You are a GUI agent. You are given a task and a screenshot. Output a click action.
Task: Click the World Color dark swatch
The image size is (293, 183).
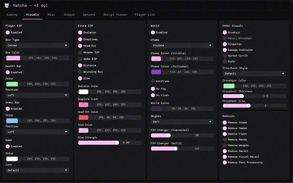[156, 108]
